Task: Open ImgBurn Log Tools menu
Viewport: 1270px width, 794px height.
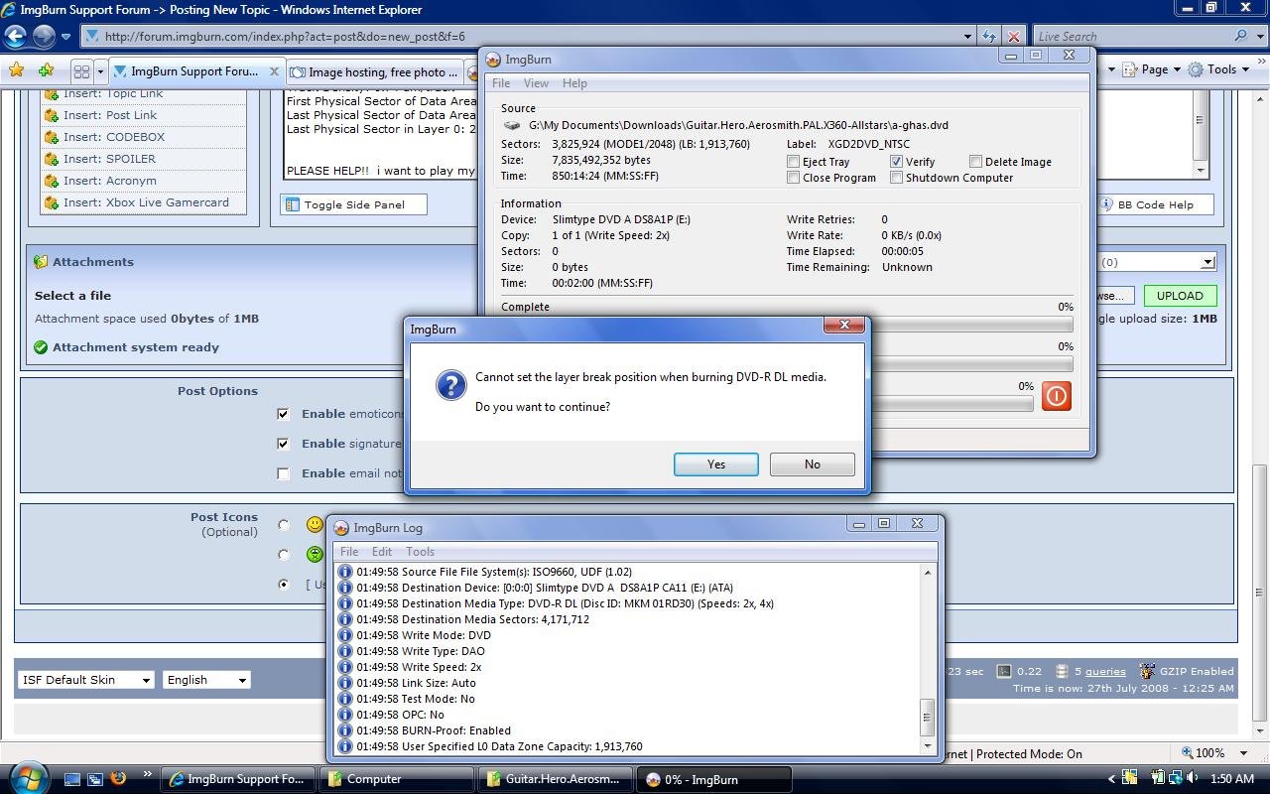Action: [420, 552]
